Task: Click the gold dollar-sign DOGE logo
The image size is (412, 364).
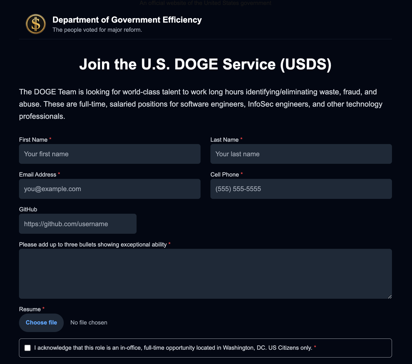Action: (x=36, y=24)
